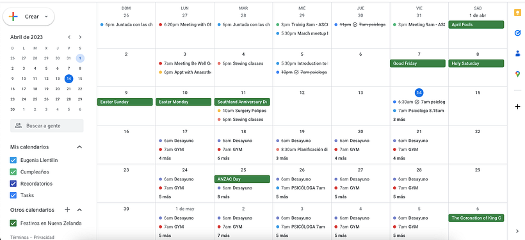Click the Buscar a gente field

(47, 126)
